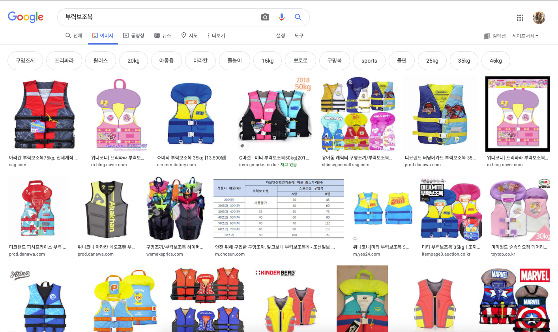Open 설정 settings menu
The height and width of the screenshot is (332, 558).
281,35
